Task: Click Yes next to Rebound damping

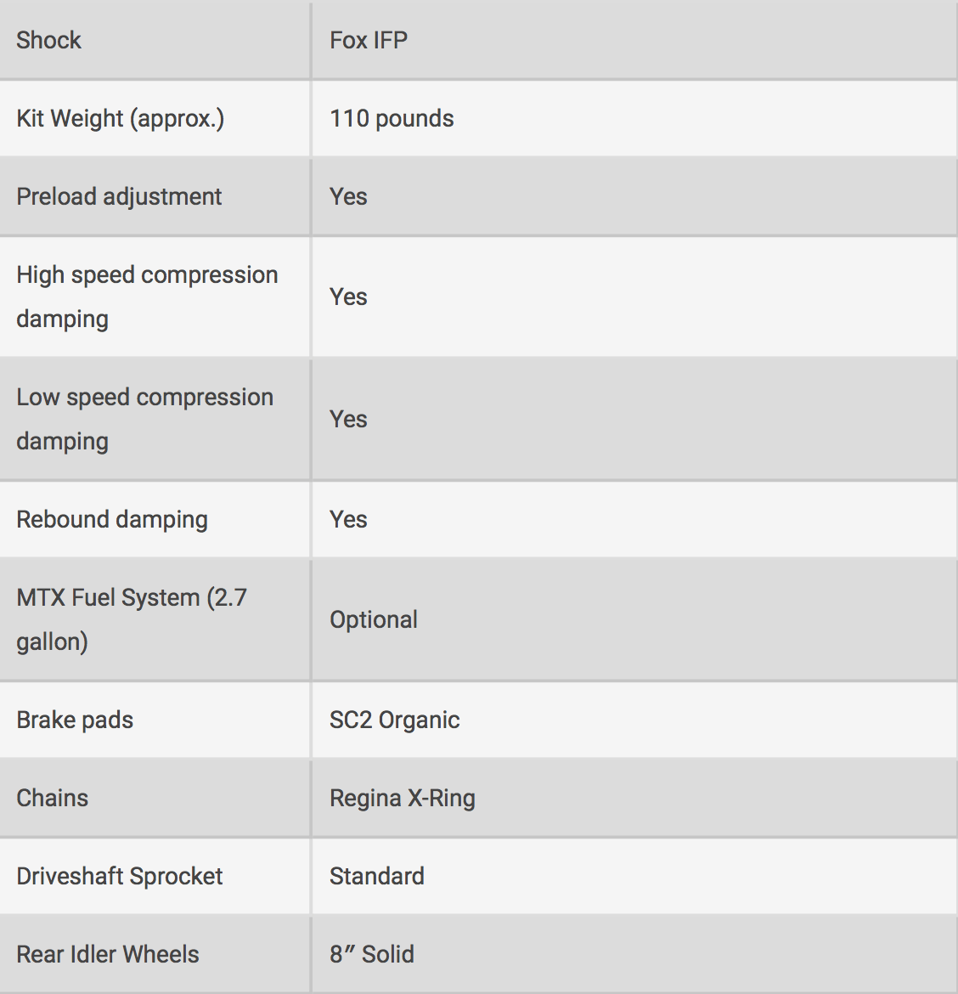Action: [x=348, y=519]
